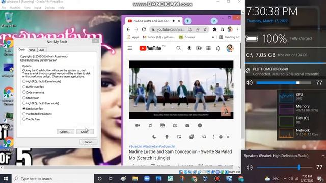Expand the Chrome tab search dropdown
Screen dimensions: 326x183
214,21
